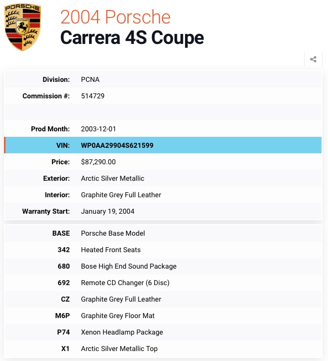328x361 pixels.
Task: Click the Arctic Silver Metallic exterior value
Action: pos(112,178)
